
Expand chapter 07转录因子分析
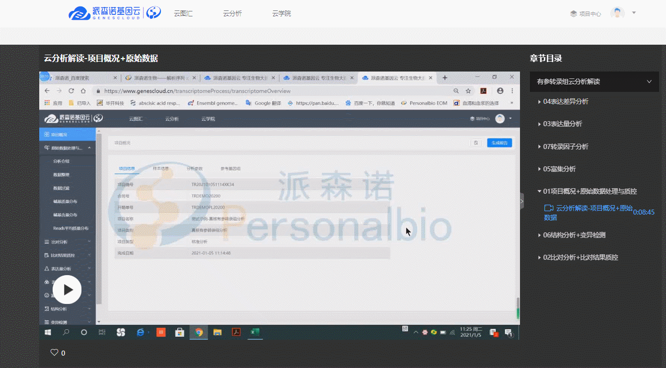coord(563,147)
